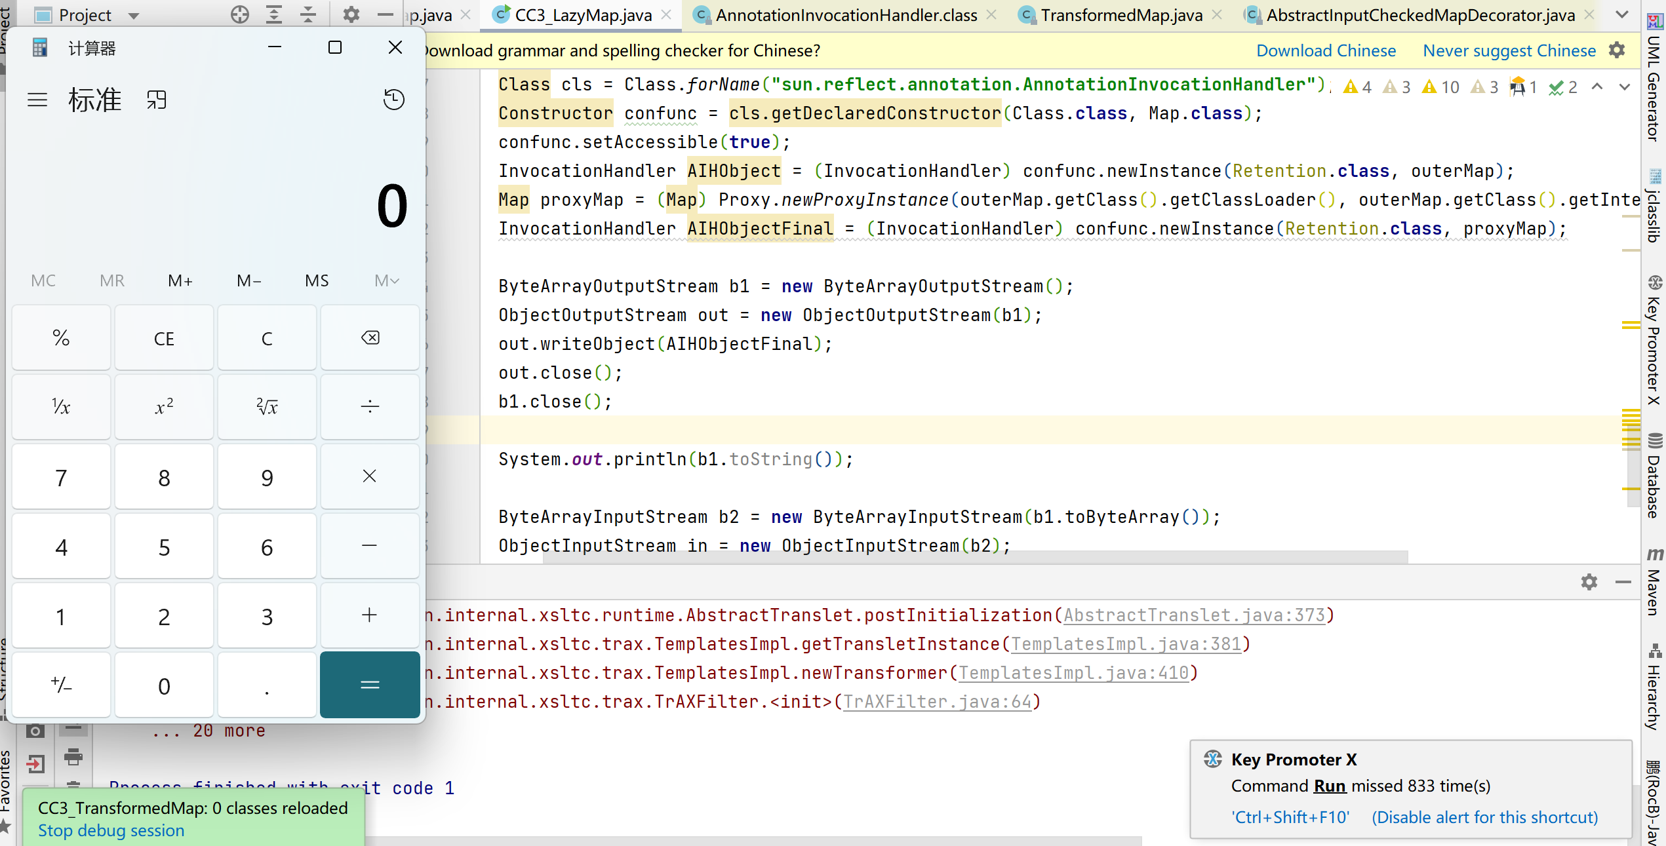Open the calculator navigation hamburger menu
The width and height of the screenshot is (1666, 846).
coord(37,100)
